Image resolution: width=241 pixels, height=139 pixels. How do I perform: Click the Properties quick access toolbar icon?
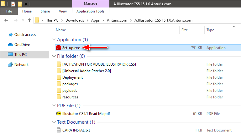coord(13,4)
